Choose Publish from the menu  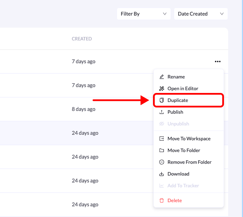(x=188, y=112)
